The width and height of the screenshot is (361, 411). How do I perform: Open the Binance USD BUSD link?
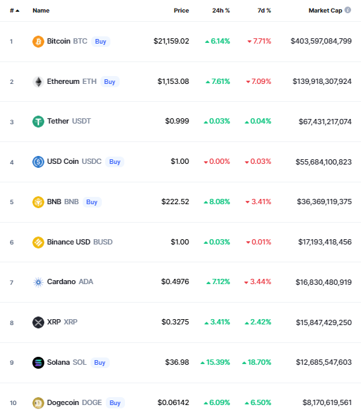tap(80, 242)
